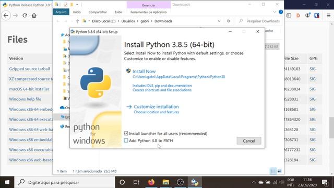This screenshot has width=334, height=188.
Task: Open Explorer help question mark icon
Action: point(281,12)
